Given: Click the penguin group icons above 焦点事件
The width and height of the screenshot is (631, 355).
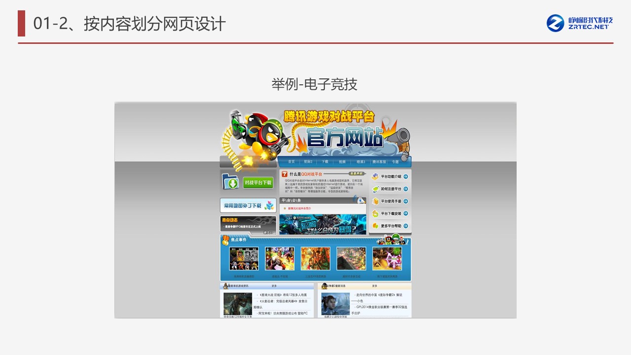Looking at the screenshot, I should point(393,240).
